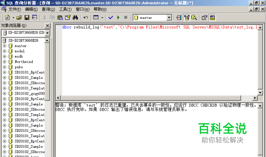Undo the last edit
This screenshot has height=157, width=266.
[86, 17]
